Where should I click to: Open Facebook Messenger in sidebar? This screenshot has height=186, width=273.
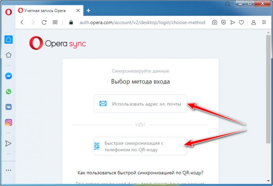click(x=9, y=76)
